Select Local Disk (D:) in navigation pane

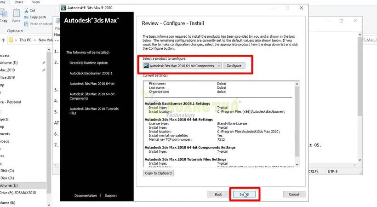[7, 178]
